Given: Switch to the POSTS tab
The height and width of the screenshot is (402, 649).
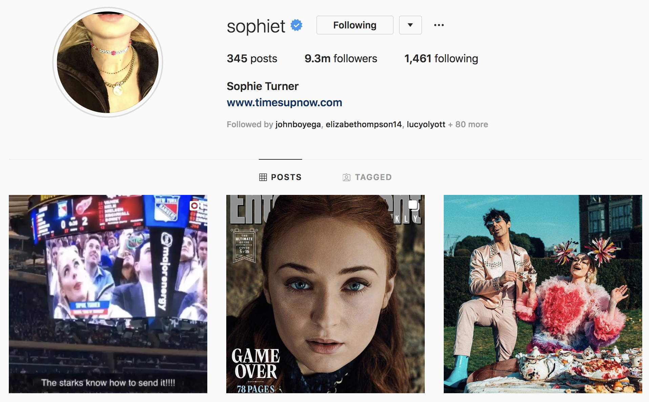Looking at the screenshot, I should click(x=280, y=177).
